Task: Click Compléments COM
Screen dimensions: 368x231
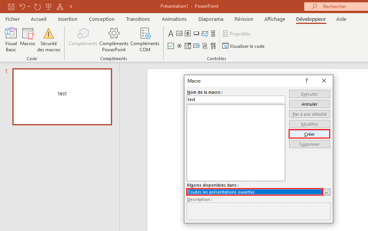Action: tap(145, 39)
